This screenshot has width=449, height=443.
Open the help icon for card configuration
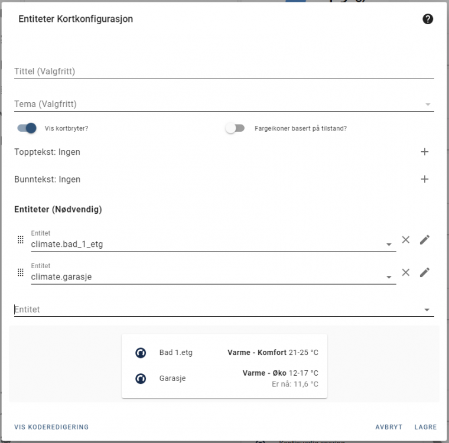pos(428,19)
